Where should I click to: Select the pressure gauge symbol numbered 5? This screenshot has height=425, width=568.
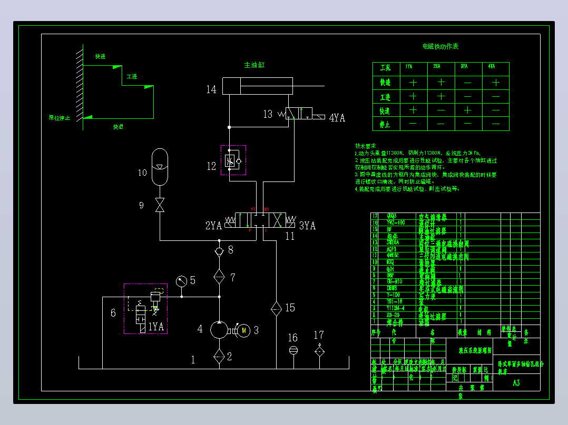tap(181, 281)
